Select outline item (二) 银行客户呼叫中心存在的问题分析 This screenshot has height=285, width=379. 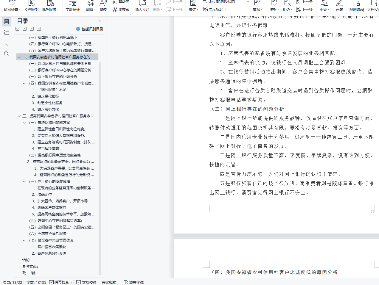60,70
